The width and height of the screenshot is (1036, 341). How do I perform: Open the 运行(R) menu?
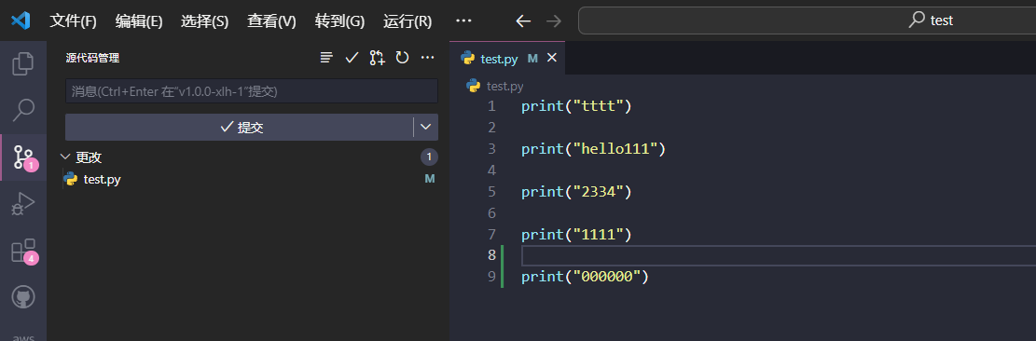(407, 21)
